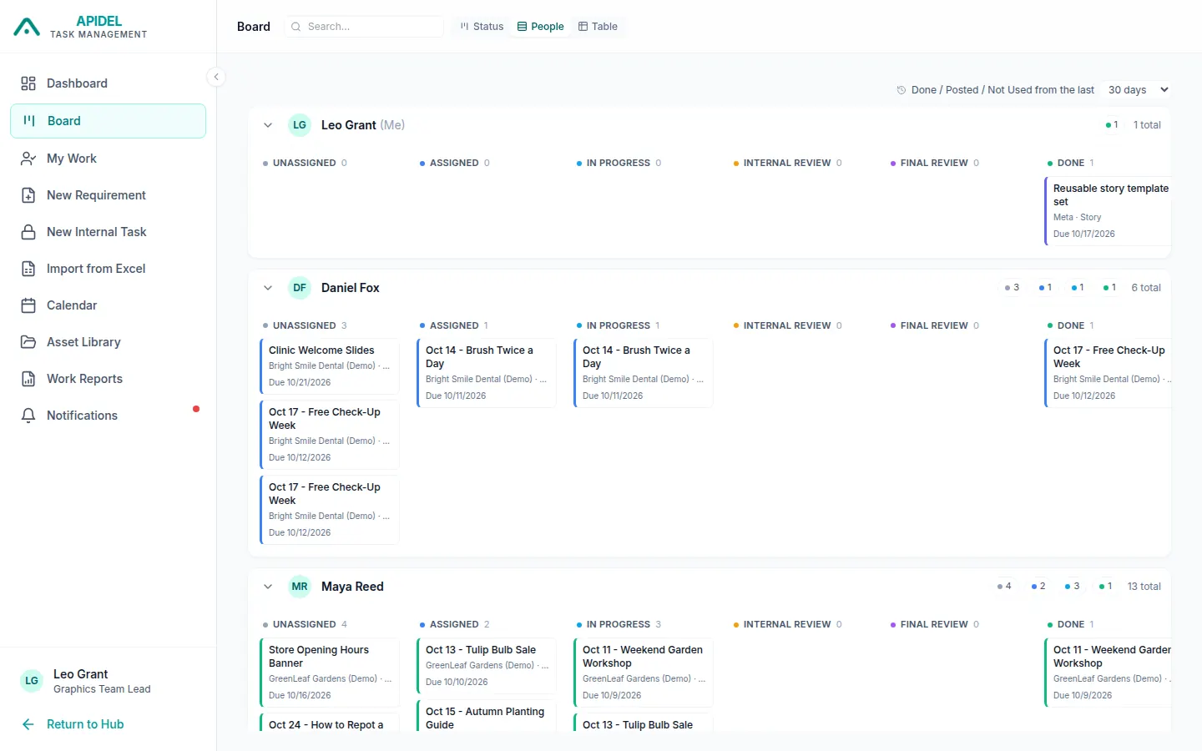Click the Work Reports icon
The height and width of the screenshot is (751, 1202).
(28, 379)
